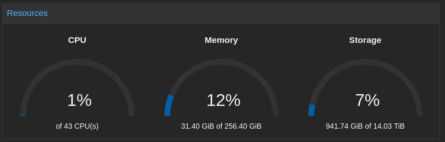Screen dimensions: 445x142
Task: Select the Storage heading label
Action: [x=365, y=40]
